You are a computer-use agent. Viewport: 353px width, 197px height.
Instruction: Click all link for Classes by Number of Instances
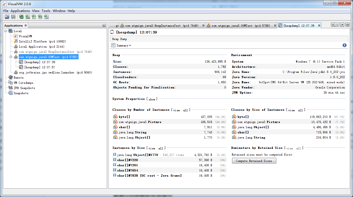click(x=185, y=110)
